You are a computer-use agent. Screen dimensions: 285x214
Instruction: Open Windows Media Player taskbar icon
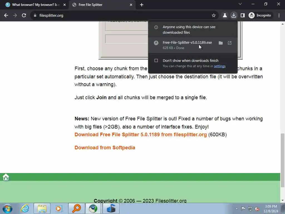coord(59,208)
